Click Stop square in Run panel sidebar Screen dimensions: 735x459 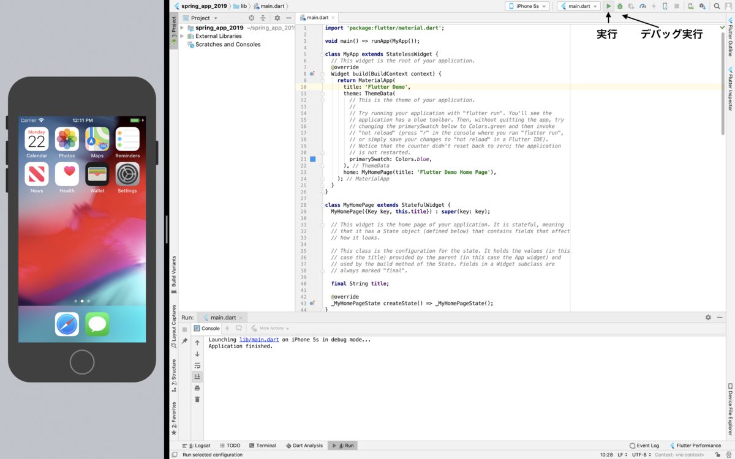pos(185,329)
